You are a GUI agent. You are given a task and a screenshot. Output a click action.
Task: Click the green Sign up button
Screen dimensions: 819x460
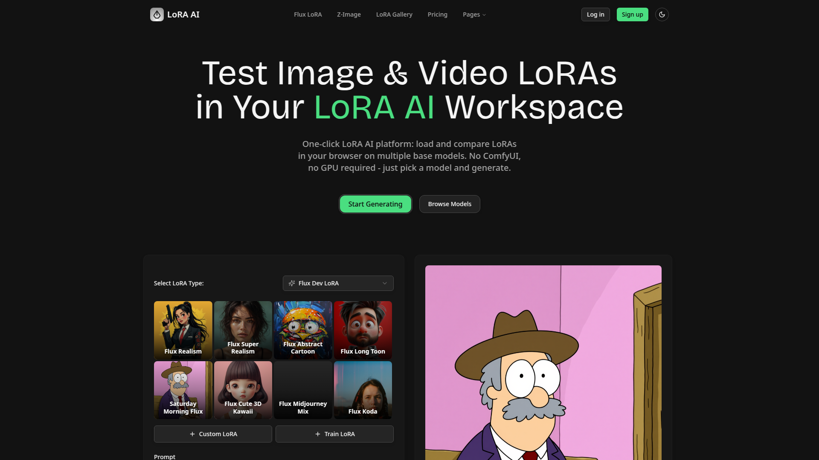pyautogui.click(x=632, y=14)
